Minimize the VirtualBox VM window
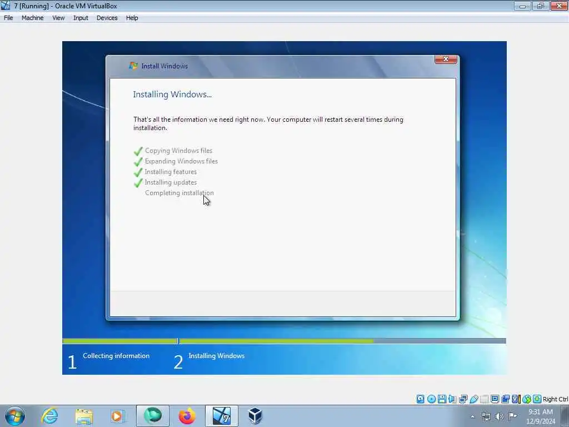The height and width of the screenshot is (427, 569). [x=522, y=6]
